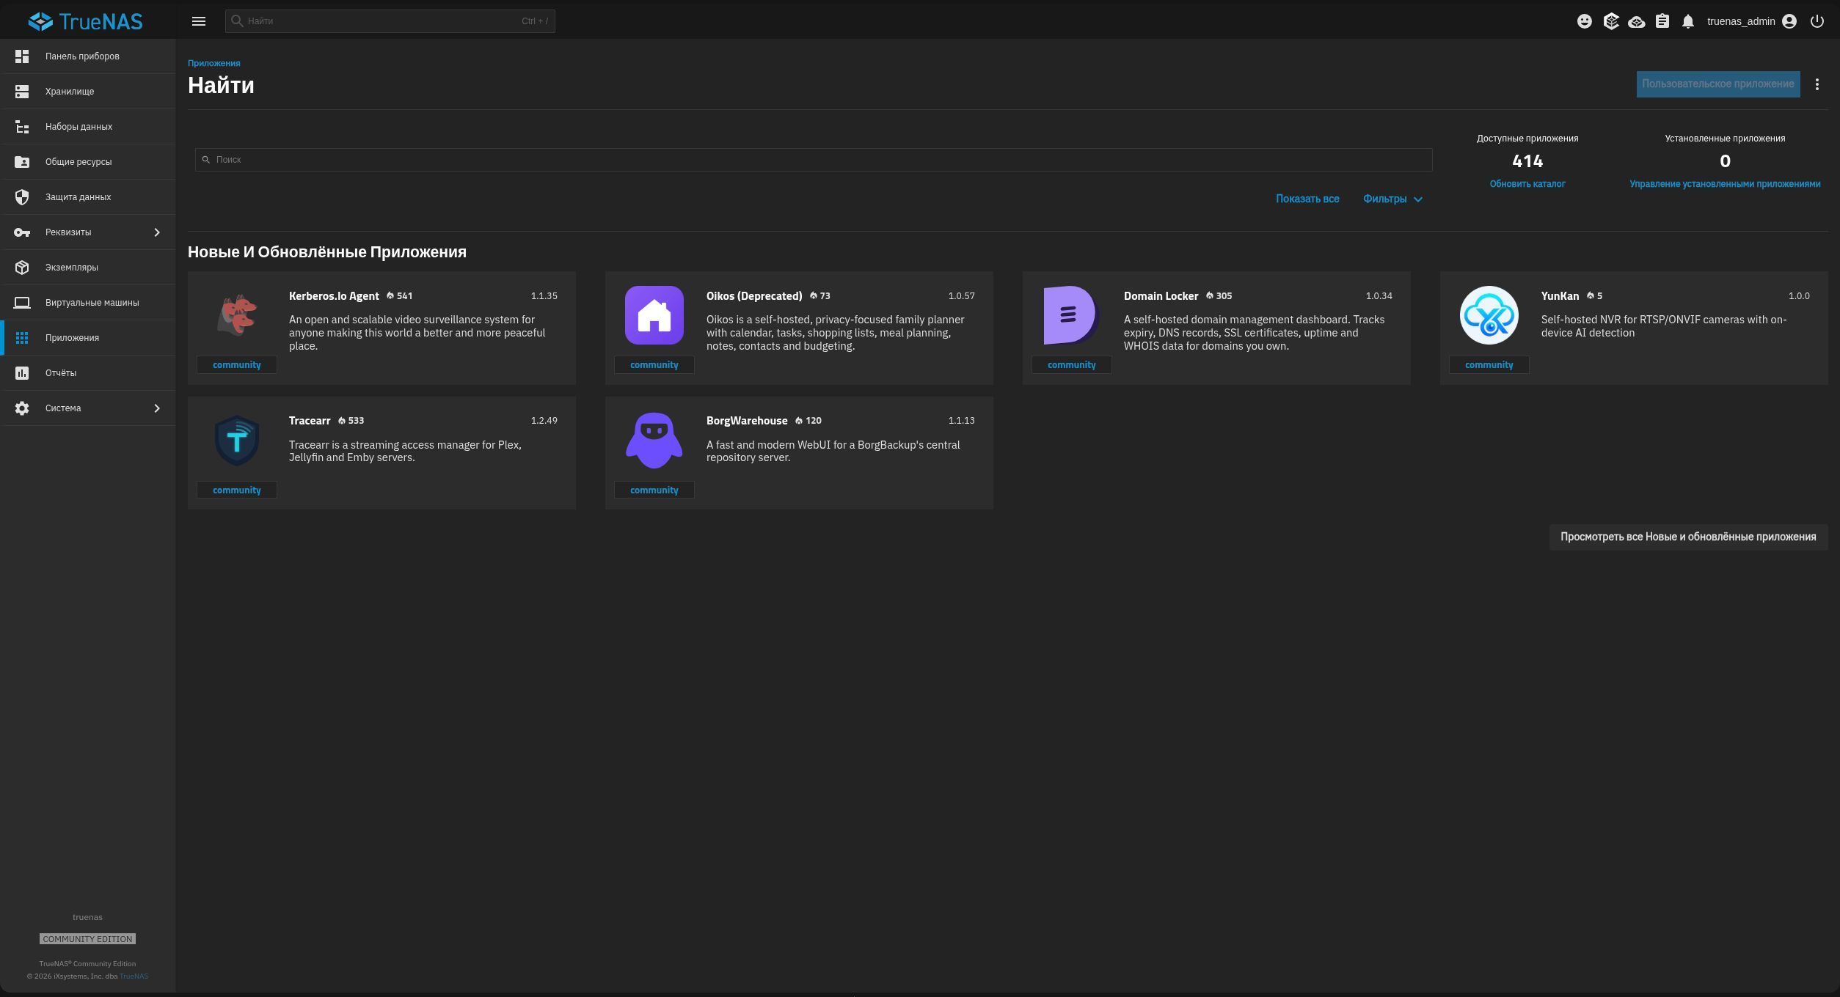Open Наборы данных menu item

tap(88, 127)
